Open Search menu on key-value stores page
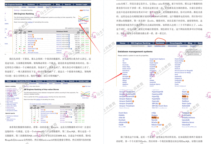The height and width of the screenshot is (144, 211). click(72, 81)
